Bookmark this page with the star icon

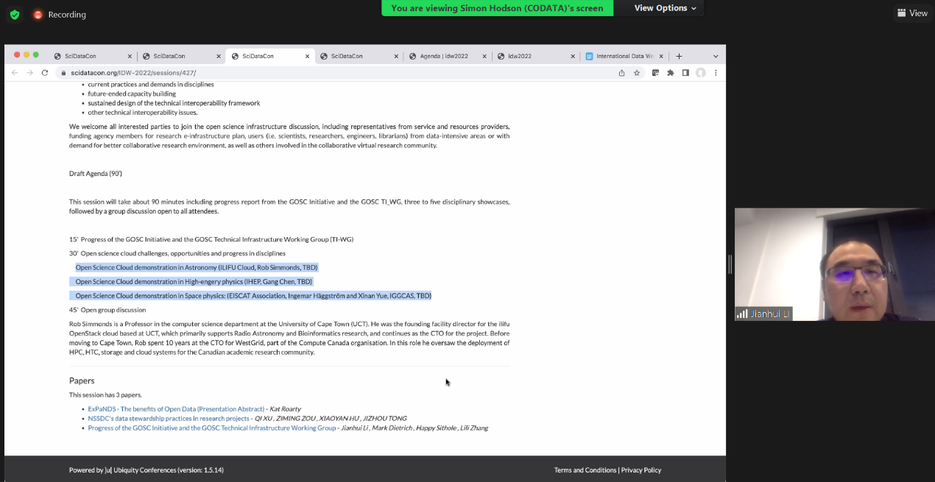pyautogui.click(x=637, y=73)
